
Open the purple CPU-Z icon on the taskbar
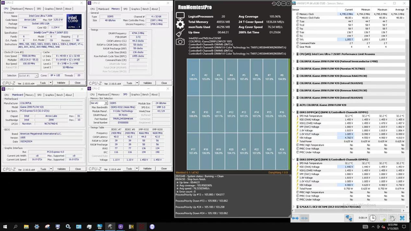click(120, 227)
